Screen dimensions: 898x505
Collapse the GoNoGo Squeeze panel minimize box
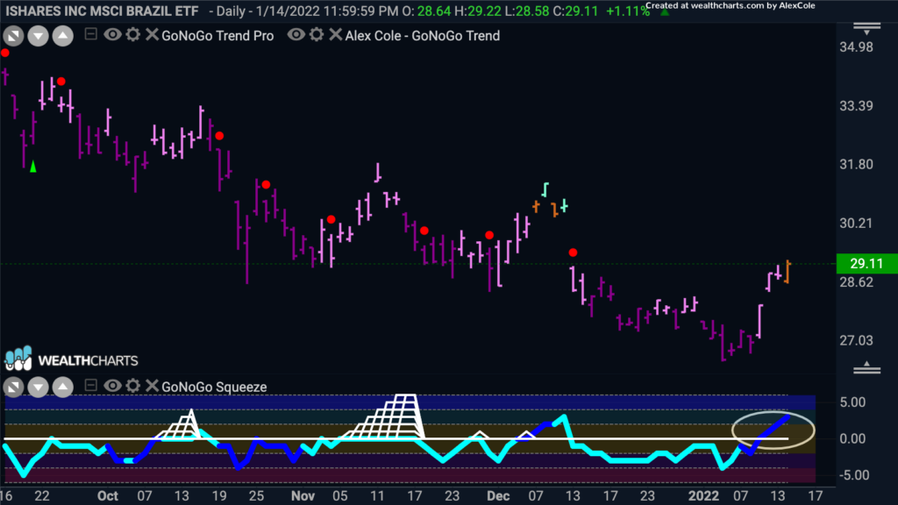point(90,386)
